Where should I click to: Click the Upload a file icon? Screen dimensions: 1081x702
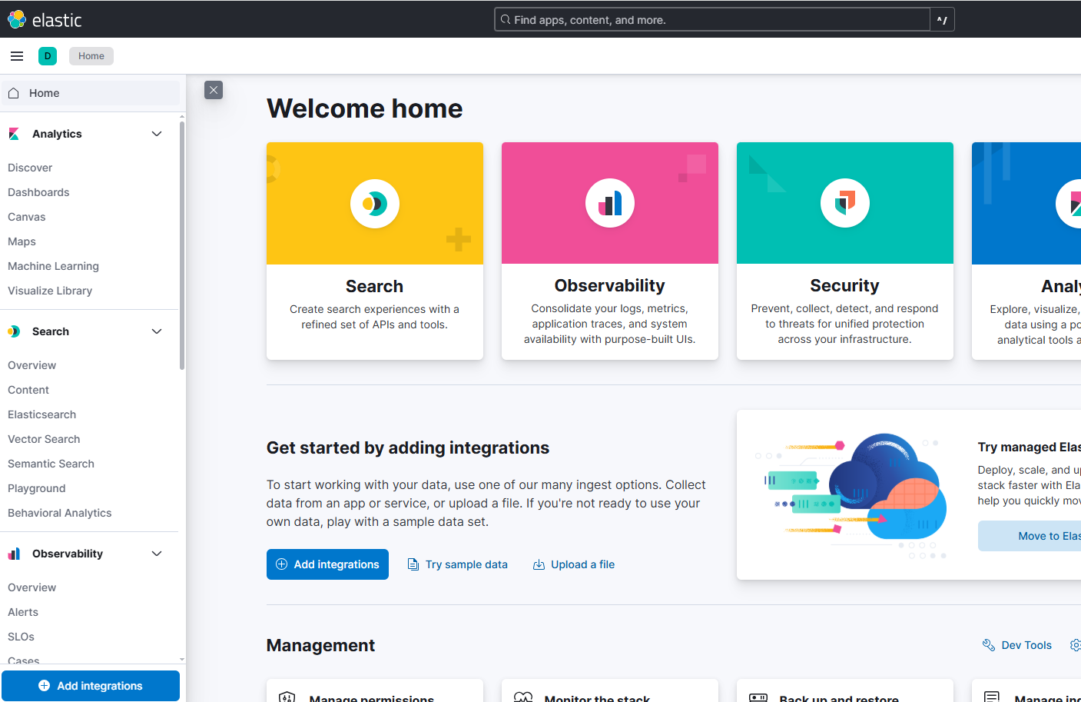tap(539, 564)
